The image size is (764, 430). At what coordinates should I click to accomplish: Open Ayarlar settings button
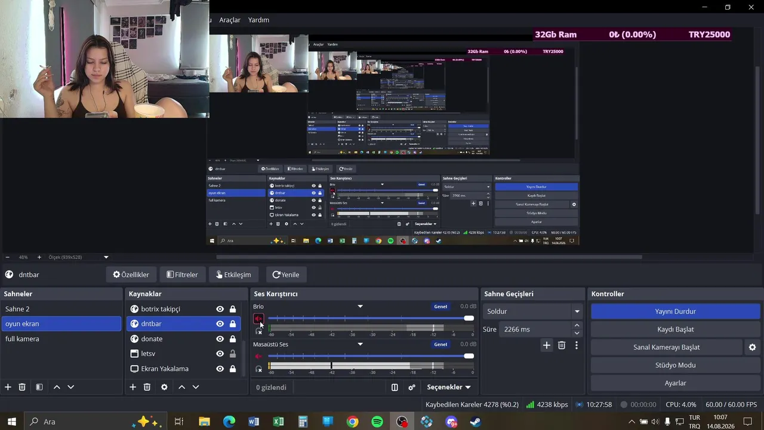[675, 383]
